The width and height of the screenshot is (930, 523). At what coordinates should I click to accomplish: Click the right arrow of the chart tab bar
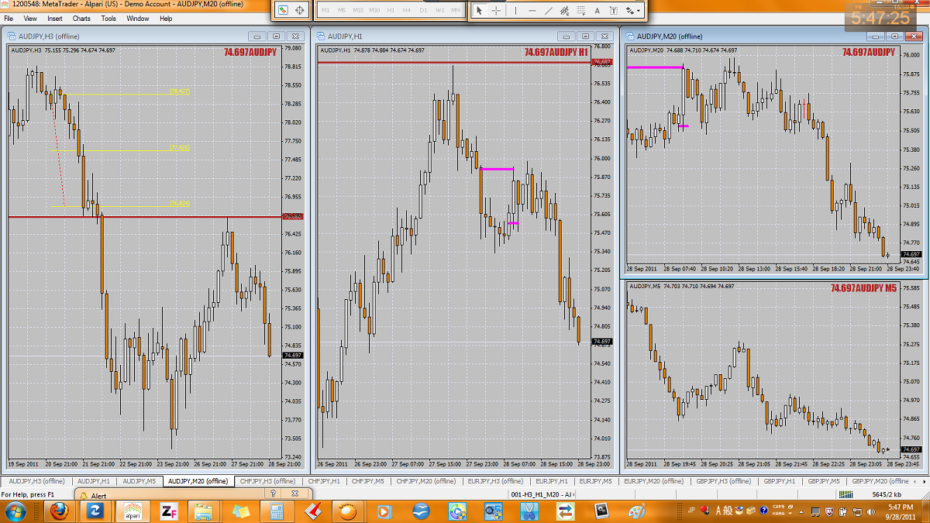point(925,481)
